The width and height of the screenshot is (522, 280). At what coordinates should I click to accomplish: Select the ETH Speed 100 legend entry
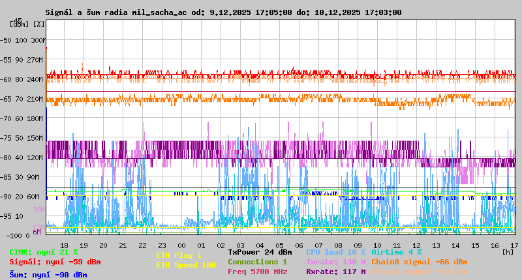point(185,265)
